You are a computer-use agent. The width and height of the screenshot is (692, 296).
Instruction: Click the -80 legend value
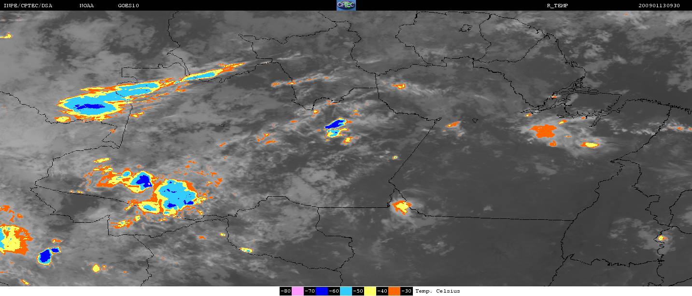286,291
